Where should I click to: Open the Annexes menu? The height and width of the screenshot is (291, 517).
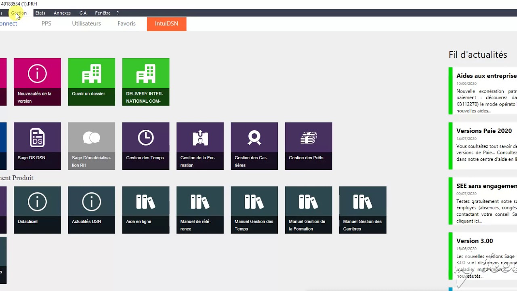pyautogui.click(x=62, y=13)
